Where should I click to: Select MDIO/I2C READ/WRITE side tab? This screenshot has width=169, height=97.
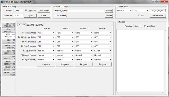click(x=9, y=30)
